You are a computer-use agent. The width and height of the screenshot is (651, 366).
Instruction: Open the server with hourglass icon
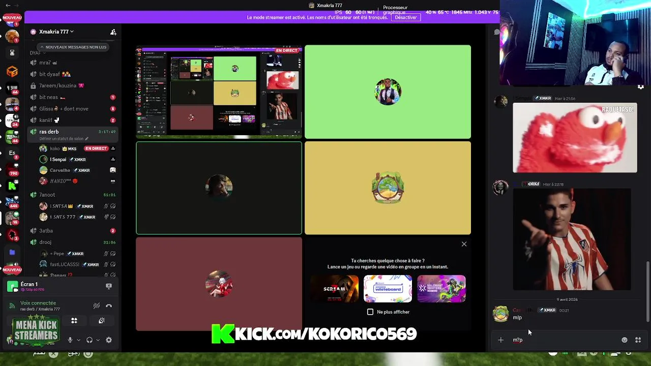12,53
